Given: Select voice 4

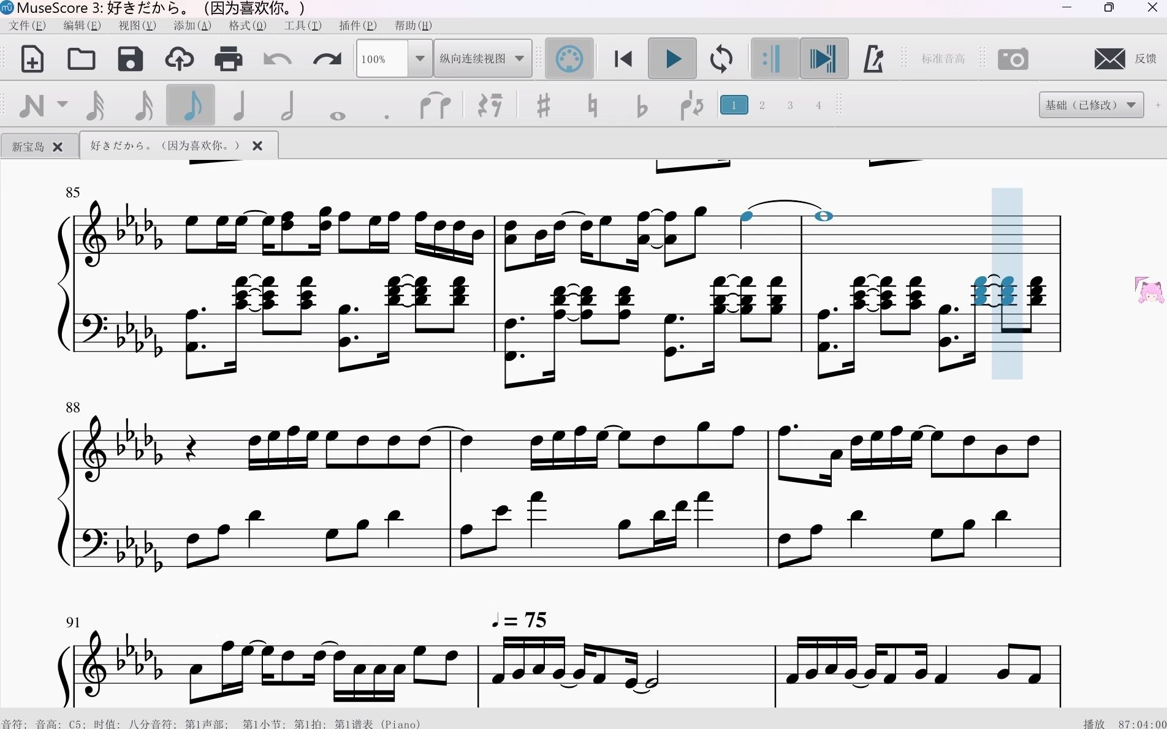Looking at the screenshot, I should coord(818,105).
